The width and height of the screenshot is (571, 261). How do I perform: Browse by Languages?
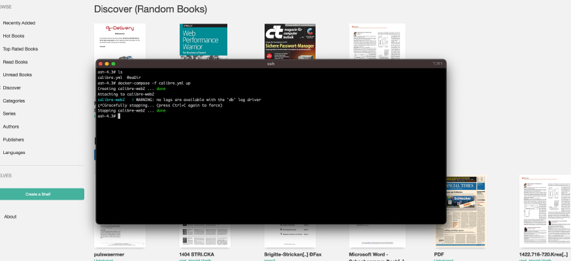coord(14,153)
